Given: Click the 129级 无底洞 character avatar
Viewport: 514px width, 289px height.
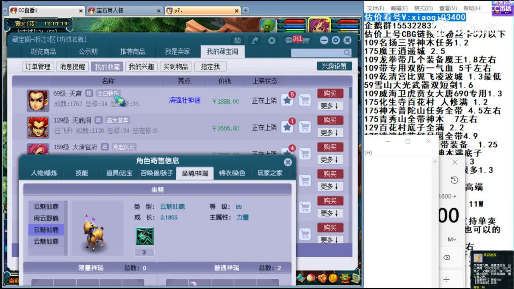Looking at the screenshot, I should [38, 127].
